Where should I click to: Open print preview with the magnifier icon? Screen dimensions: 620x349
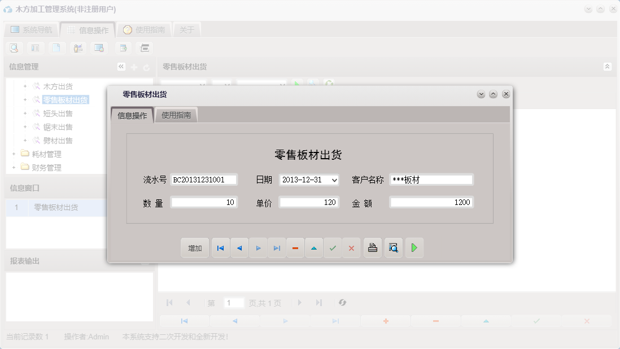click(x=393, y=247)
